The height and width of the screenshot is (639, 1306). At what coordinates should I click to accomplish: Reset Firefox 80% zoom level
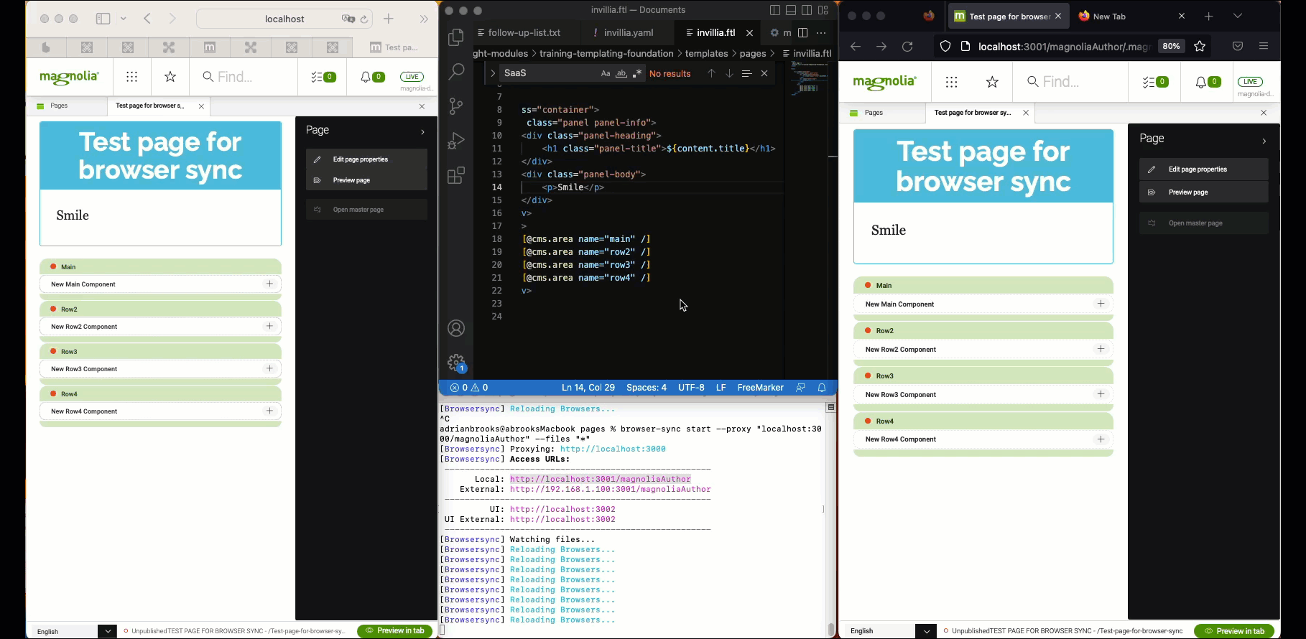(x=1172, y=46)
